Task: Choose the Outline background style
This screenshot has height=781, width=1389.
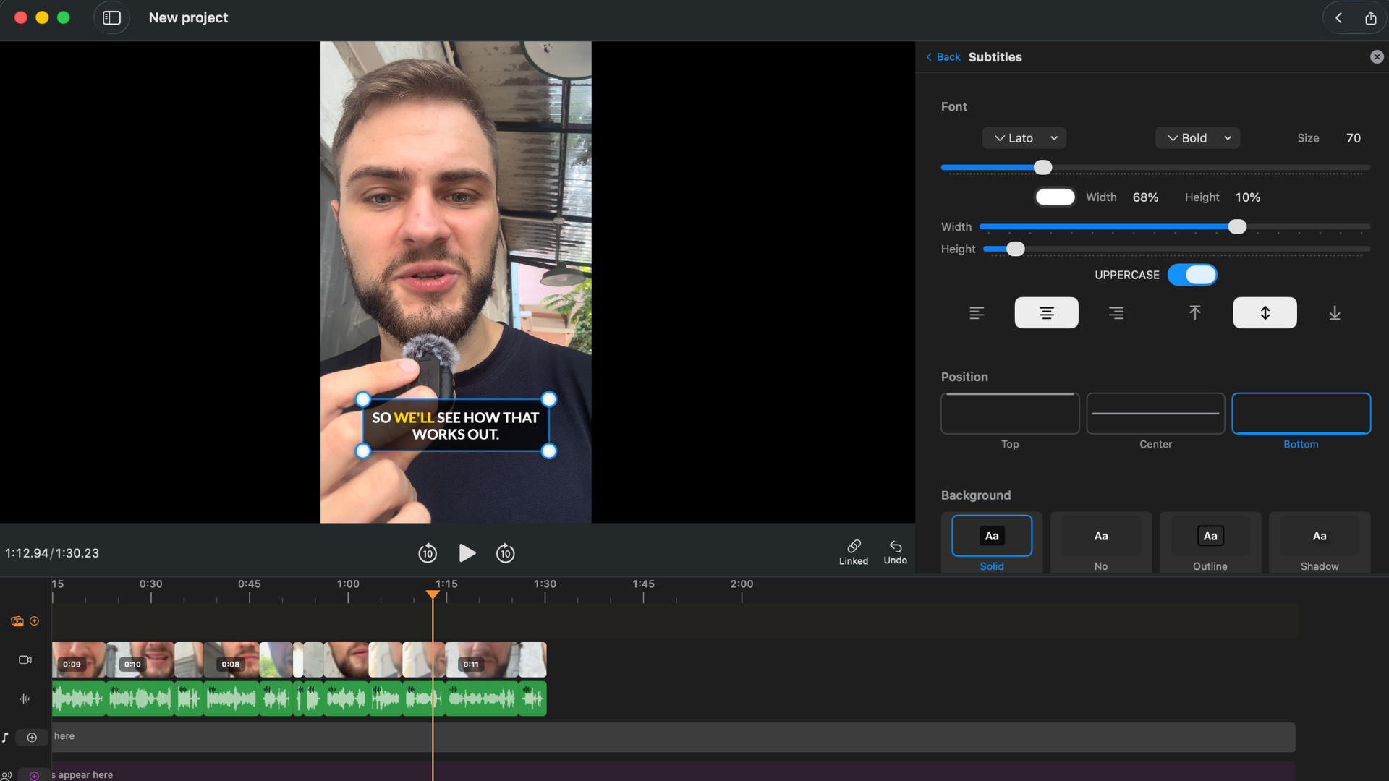Action: pyautogui.click(x=1210, y=537)
